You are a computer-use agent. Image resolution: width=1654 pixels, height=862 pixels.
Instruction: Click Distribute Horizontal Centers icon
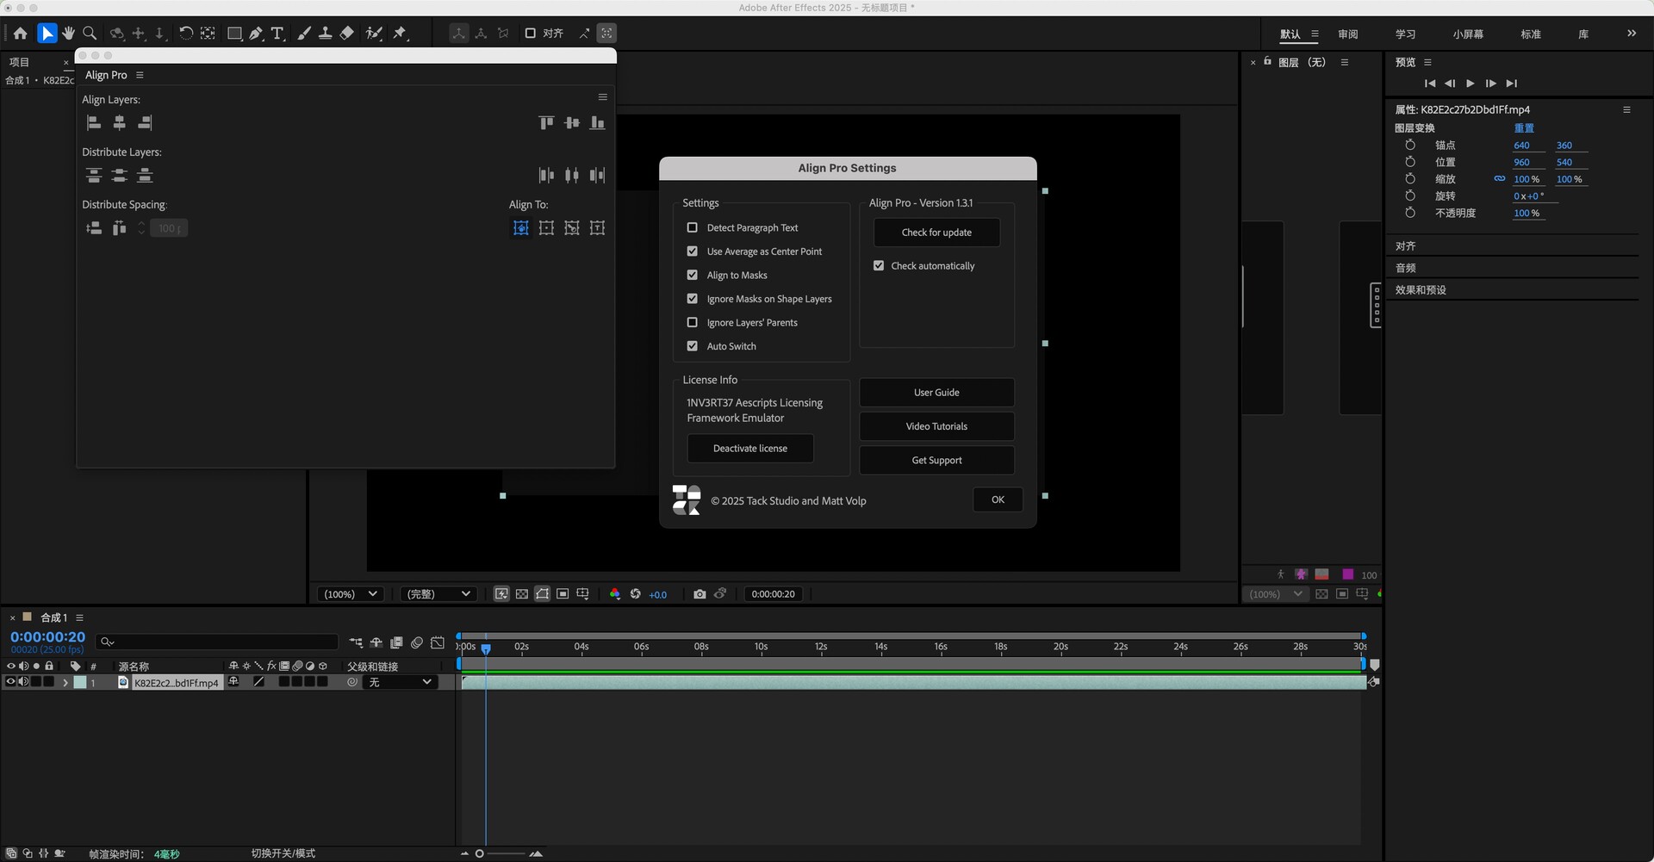[x=571, y=176]
